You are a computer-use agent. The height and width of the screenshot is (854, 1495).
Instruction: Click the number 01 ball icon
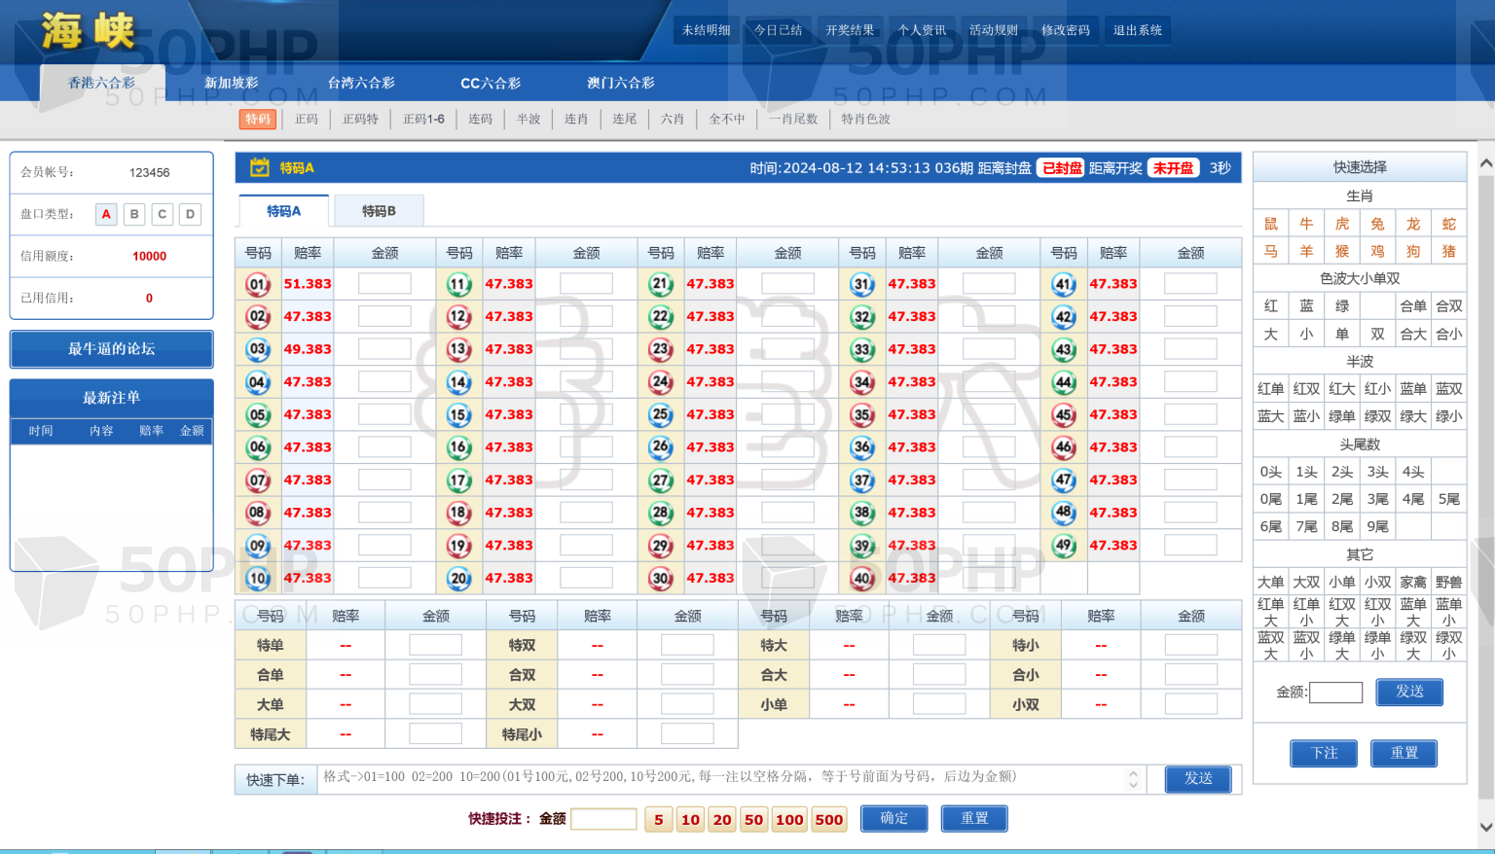[x=258, y=284]
